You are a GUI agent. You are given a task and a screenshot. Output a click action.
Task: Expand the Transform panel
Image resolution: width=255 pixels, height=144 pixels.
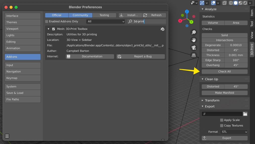tap(202, 100)
